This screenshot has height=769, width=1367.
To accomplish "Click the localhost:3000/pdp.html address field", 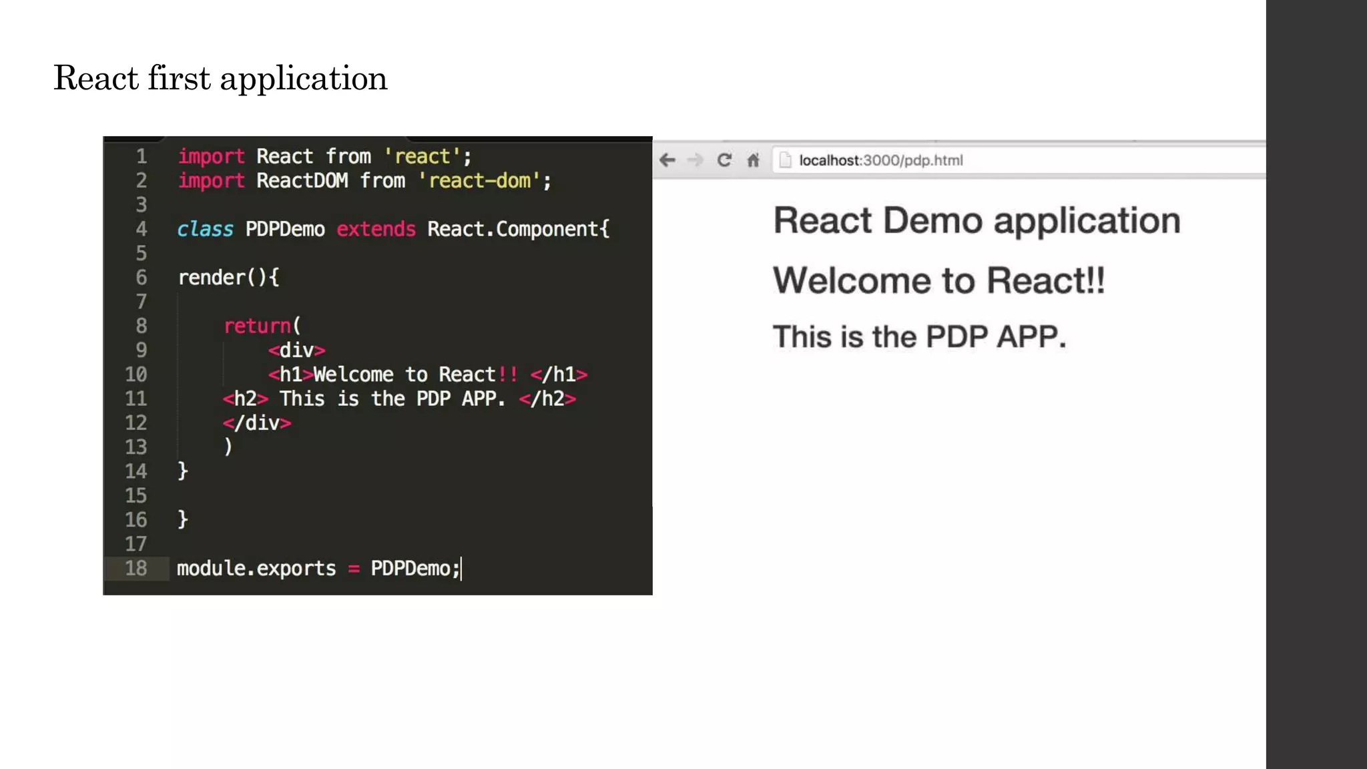I will point(881,160).
